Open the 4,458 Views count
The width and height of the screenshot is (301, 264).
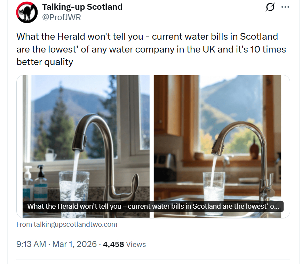coord(113,244)
